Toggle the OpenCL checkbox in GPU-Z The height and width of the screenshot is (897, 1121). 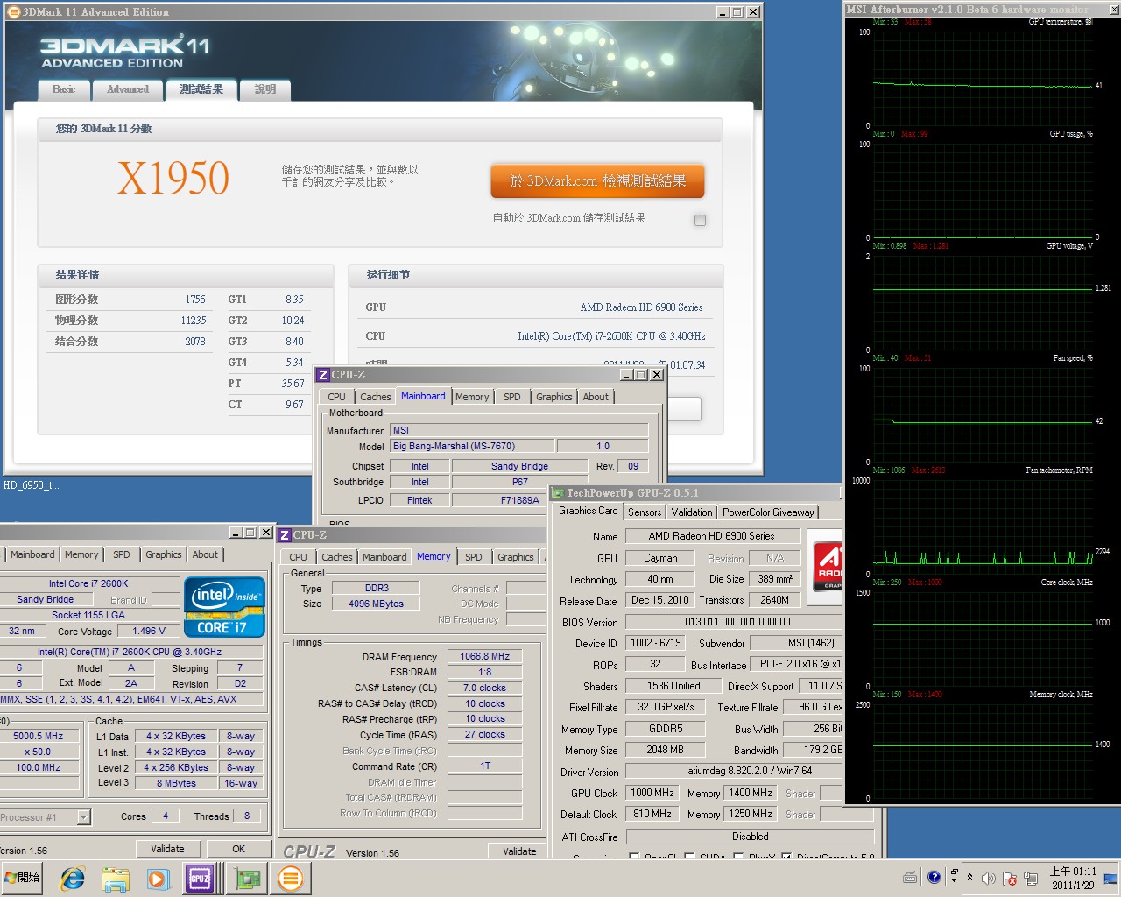click(x=633, y=858)
